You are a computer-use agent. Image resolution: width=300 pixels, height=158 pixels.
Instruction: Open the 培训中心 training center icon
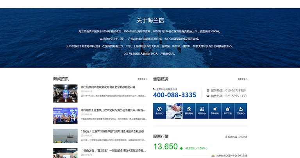tap(202, 111)
